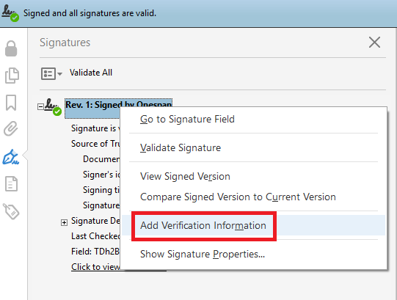This screenshot has height=300, width=397.
Task: Choose Go to Signature Field
Action: [187, 120]
